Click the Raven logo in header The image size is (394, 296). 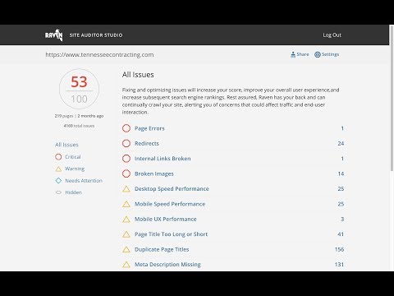pyautogui.click(x=54, y=35)
